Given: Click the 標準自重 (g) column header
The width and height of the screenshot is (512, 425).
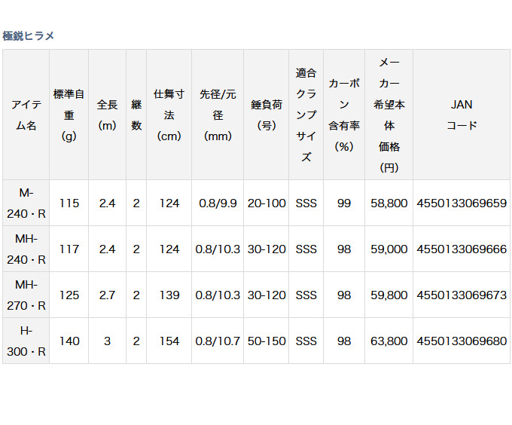Looking at the screenshot, I should [69, 115].
